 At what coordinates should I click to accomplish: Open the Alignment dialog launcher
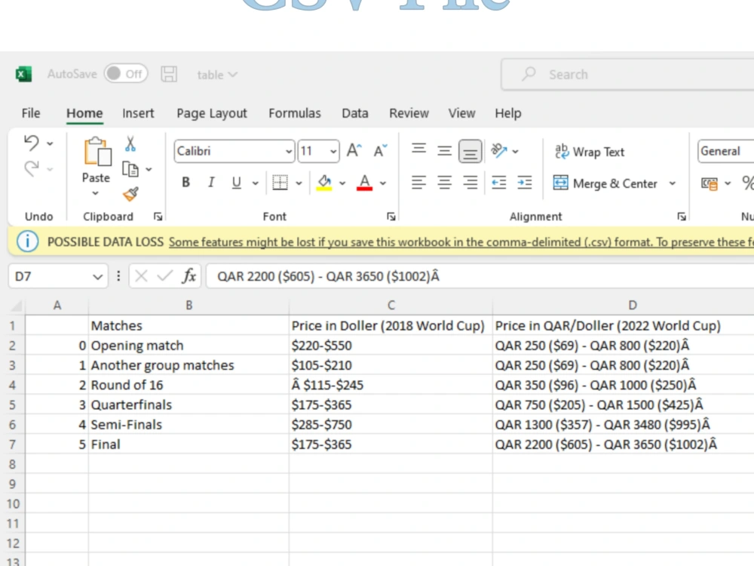tap(682, 217)
